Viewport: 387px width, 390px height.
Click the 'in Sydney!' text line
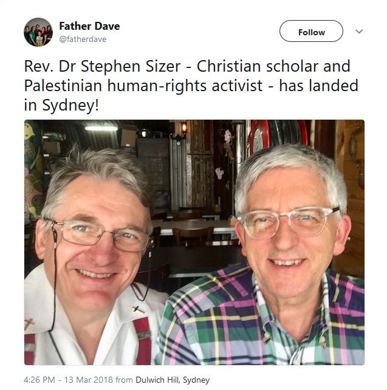click(61, 106)
